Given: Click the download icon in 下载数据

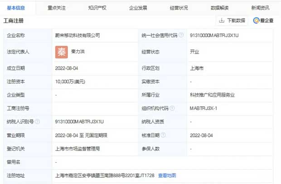Looking at the screenshot, I should tap(222, 20).
